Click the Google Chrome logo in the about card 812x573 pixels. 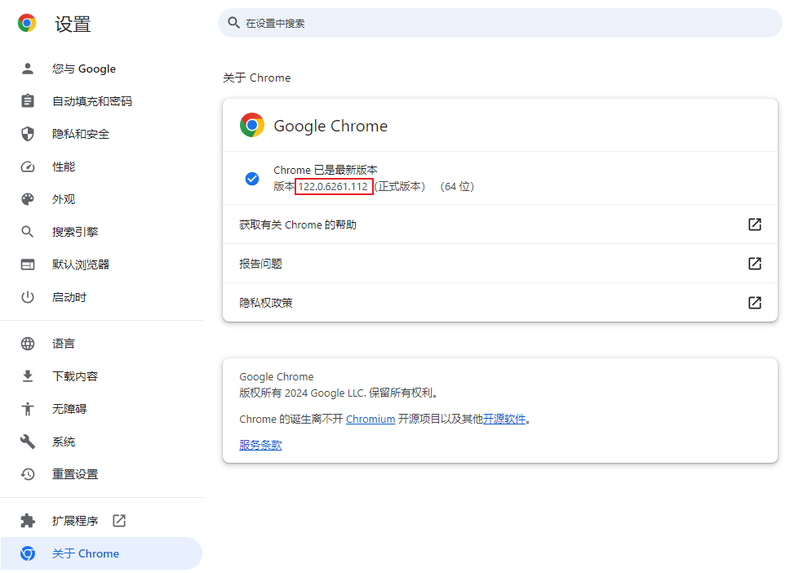tap(252, 125)
